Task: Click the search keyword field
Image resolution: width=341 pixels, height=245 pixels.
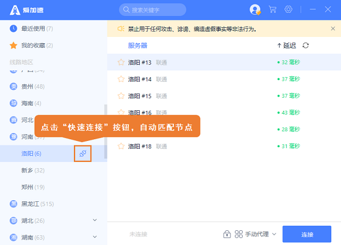Action: (x=152, y=10)
